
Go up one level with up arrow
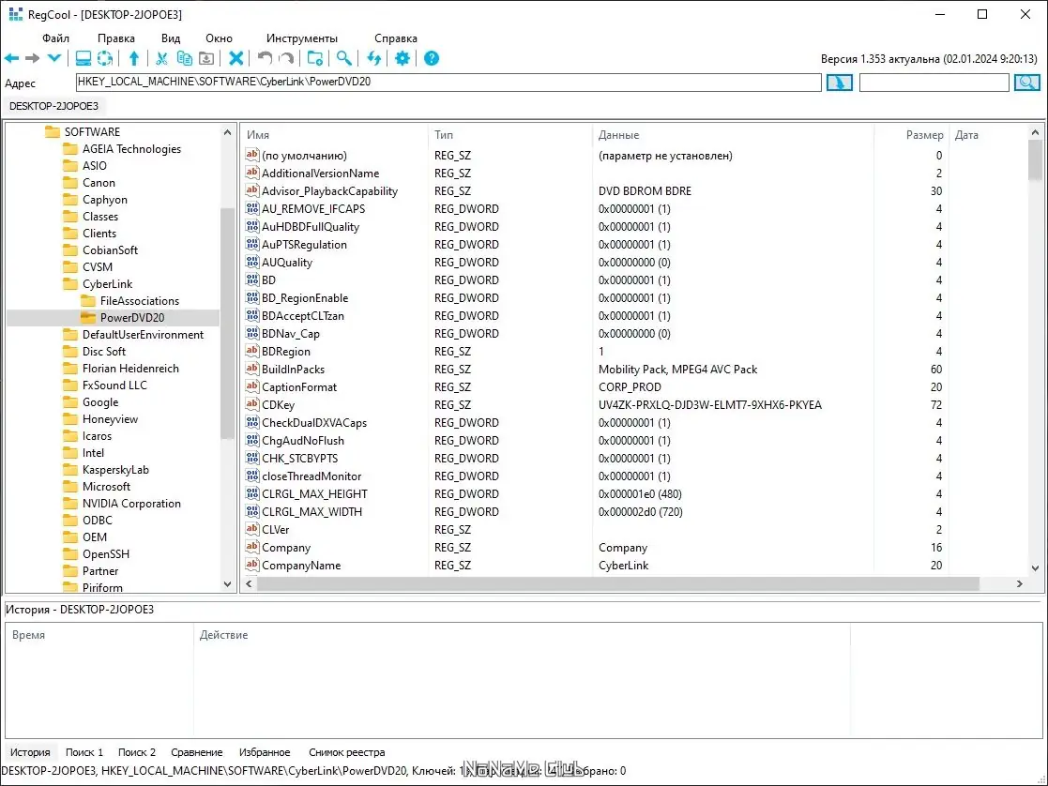[x=134, y=58]
